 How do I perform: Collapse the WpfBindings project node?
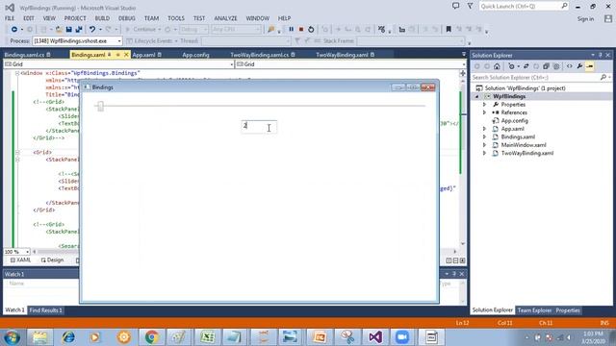[477, 96]
